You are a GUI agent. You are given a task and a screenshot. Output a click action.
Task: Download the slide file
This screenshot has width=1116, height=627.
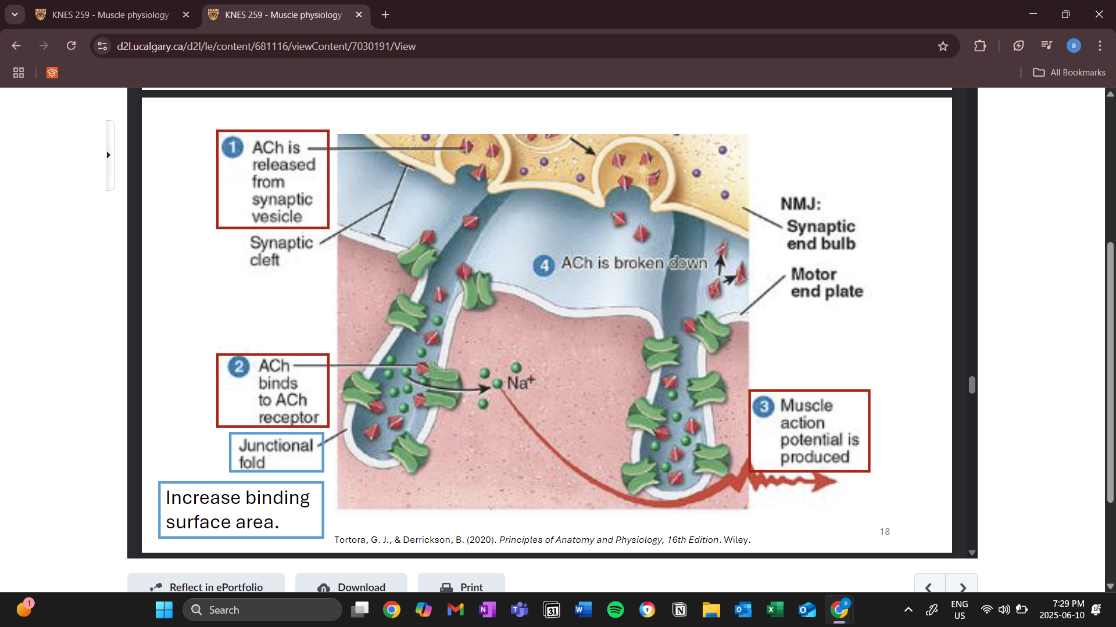tap(351, 584)
